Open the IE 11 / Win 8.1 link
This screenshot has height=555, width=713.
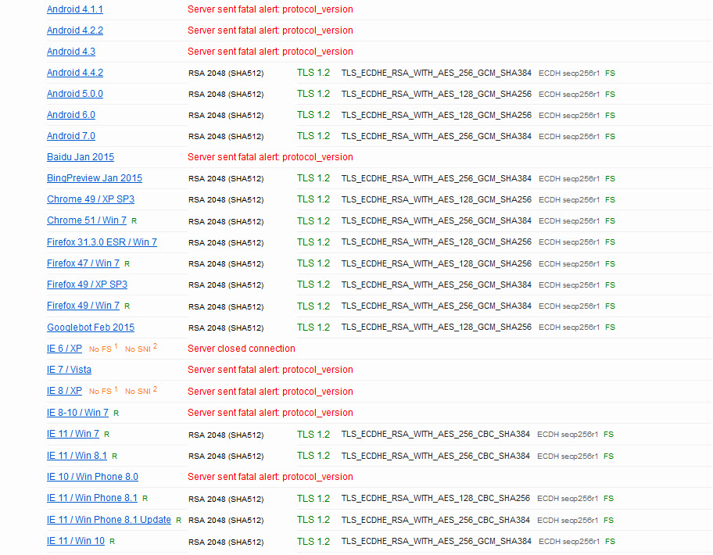[77, 456]
